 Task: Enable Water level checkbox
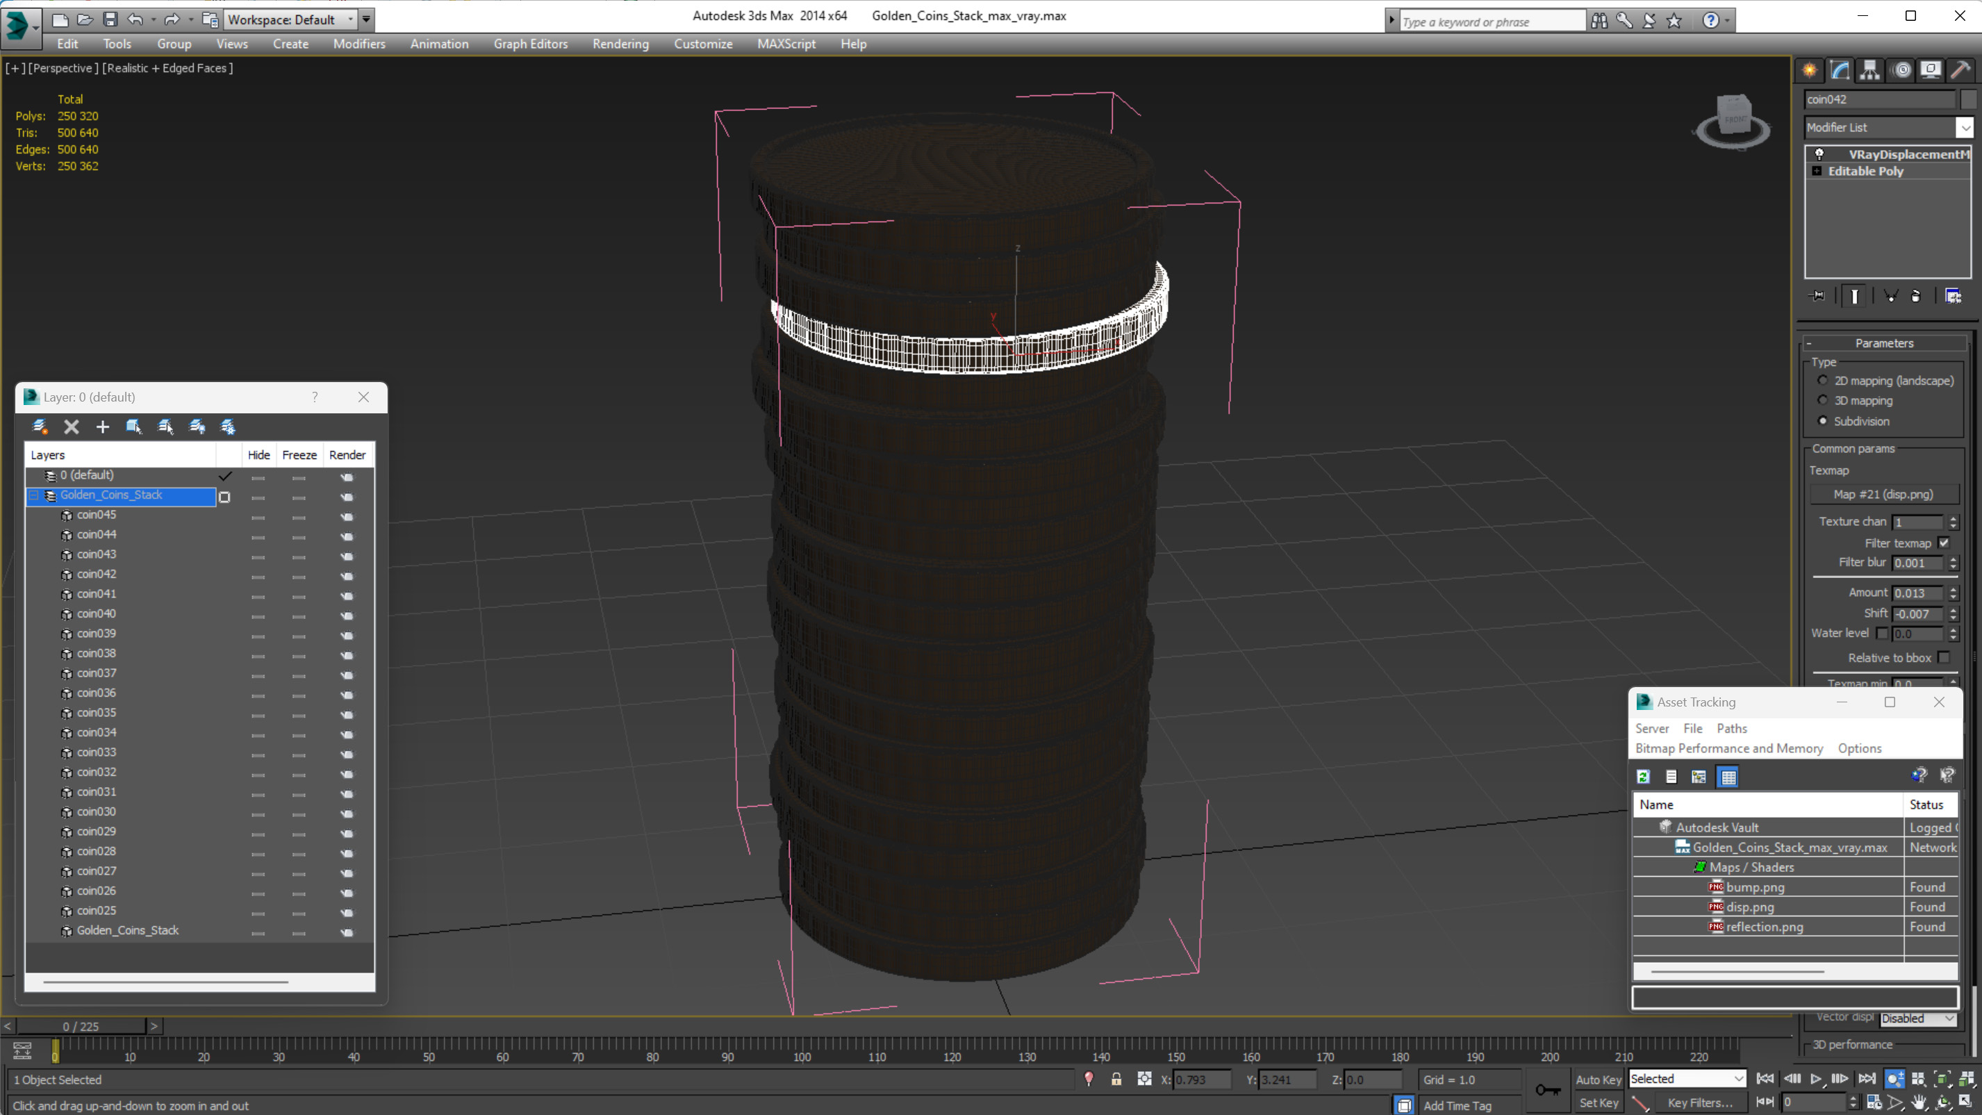pos(1882,634)
